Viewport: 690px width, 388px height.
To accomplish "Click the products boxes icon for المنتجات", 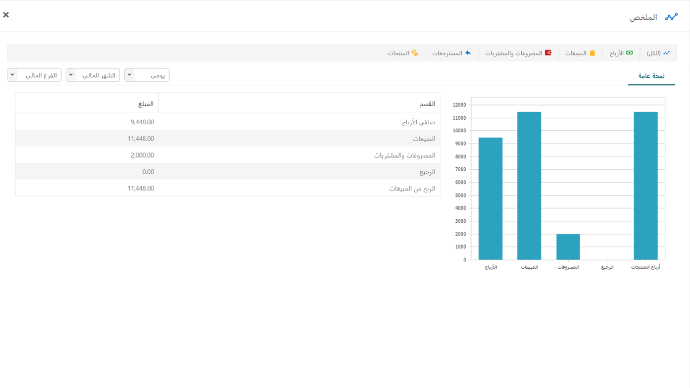I will (415, 53).
